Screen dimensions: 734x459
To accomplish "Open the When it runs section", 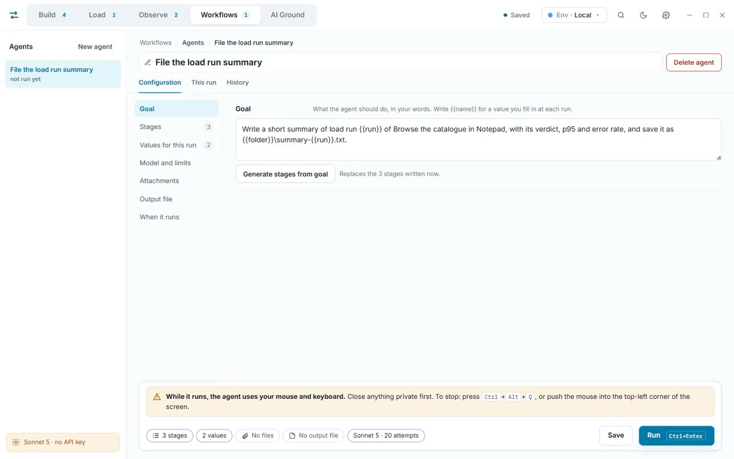I will pyautogui.click(x=177, y=217).
